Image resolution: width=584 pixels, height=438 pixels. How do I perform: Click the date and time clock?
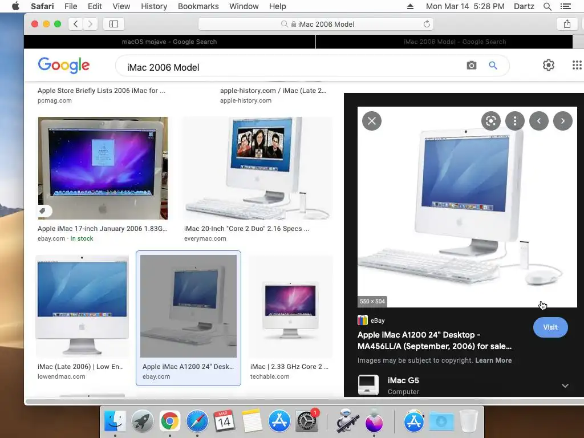(x=465, y=6)
